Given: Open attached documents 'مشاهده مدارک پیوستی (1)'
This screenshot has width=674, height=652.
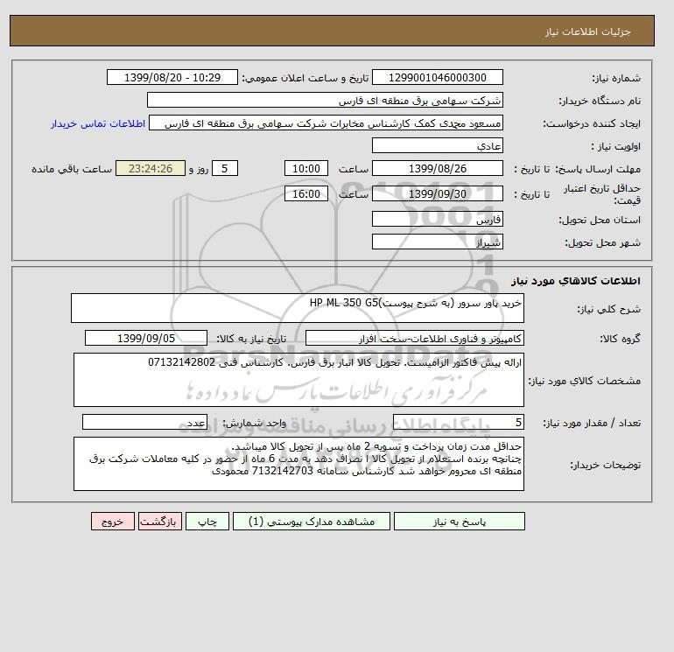Looking at the screenshot, I should click(x=312, y=522).
